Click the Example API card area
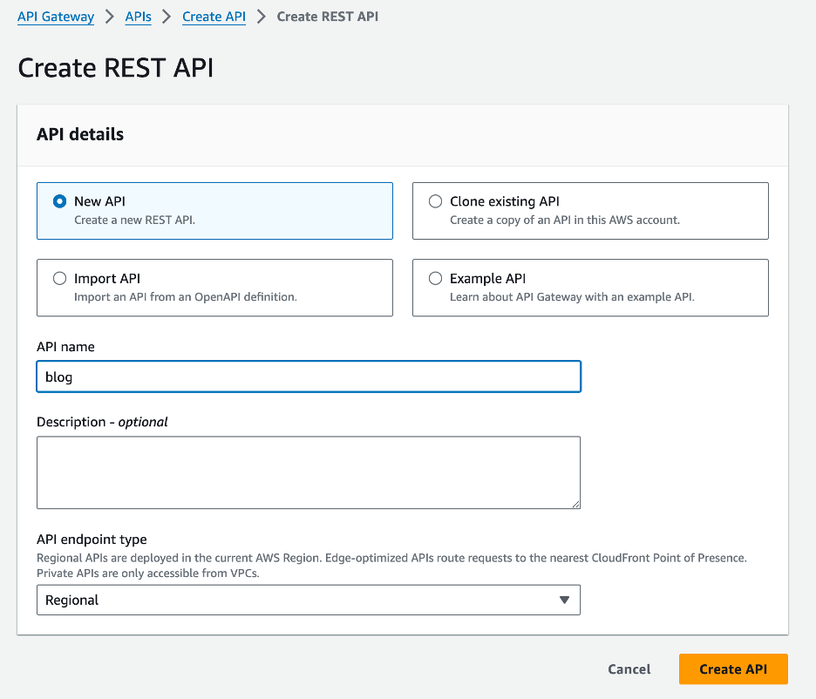The image size is (816, 699). pos(590,287)
